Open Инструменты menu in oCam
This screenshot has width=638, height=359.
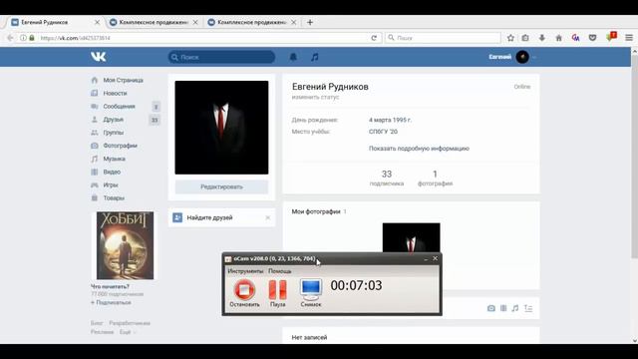[x=245, y=271]
